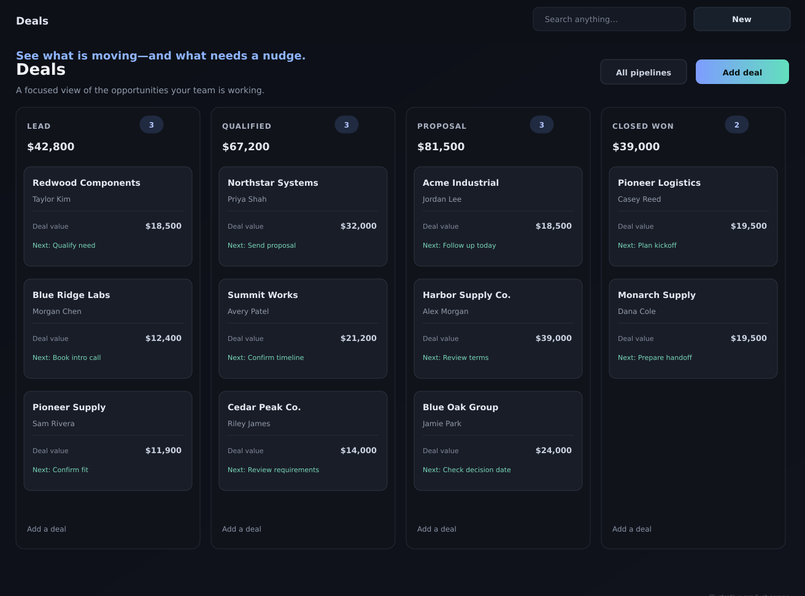Open the Pioneer Logistics deal title
This screenshot has width=805, height=596.
[659, 183]
